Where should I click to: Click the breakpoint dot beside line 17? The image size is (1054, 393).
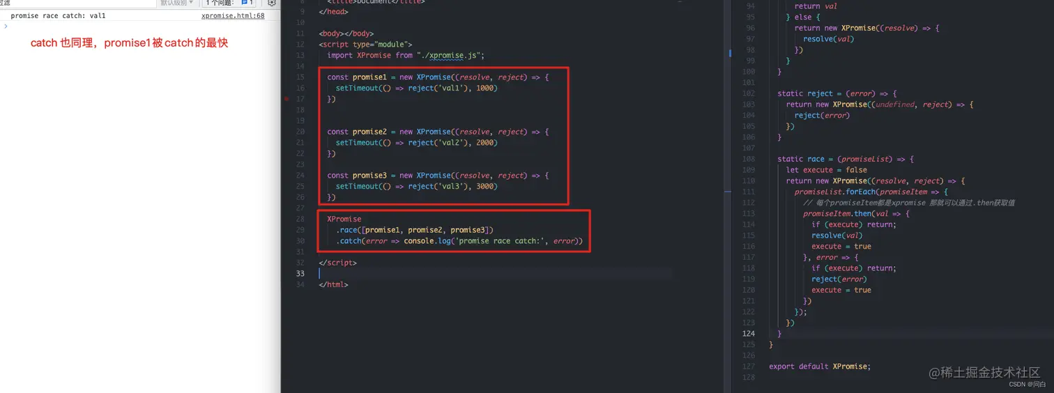tap(287, 99)
